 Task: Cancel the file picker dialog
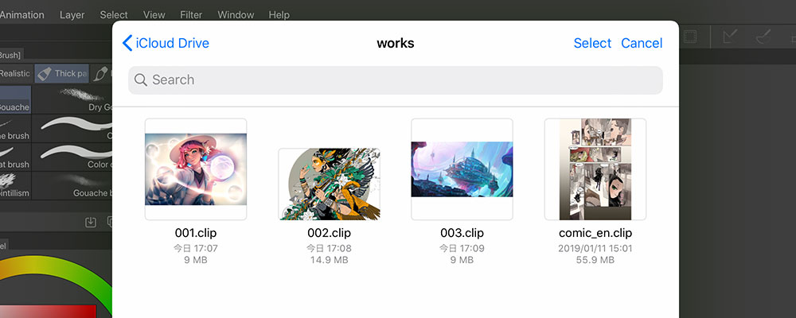pyautogui.click(x=642, y=43)
